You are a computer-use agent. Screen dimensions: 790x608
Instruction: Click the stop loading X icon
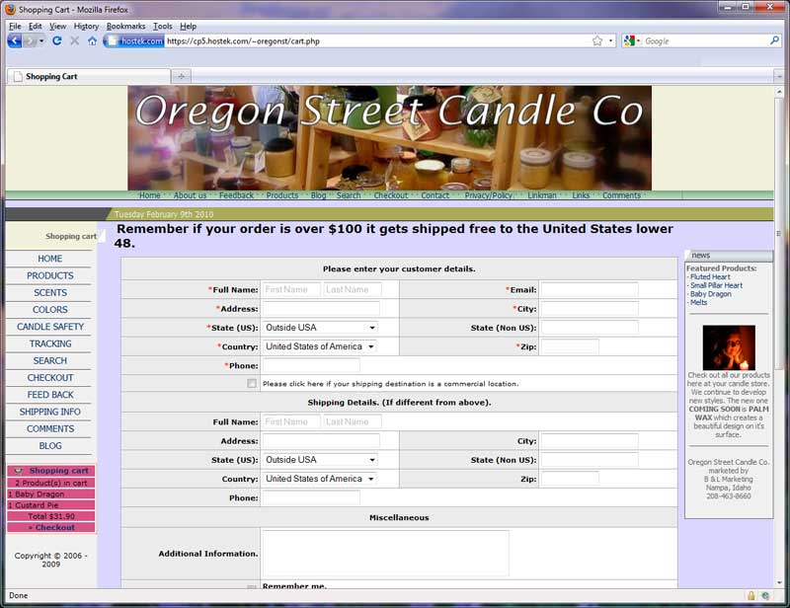click(x=75, y=40)
